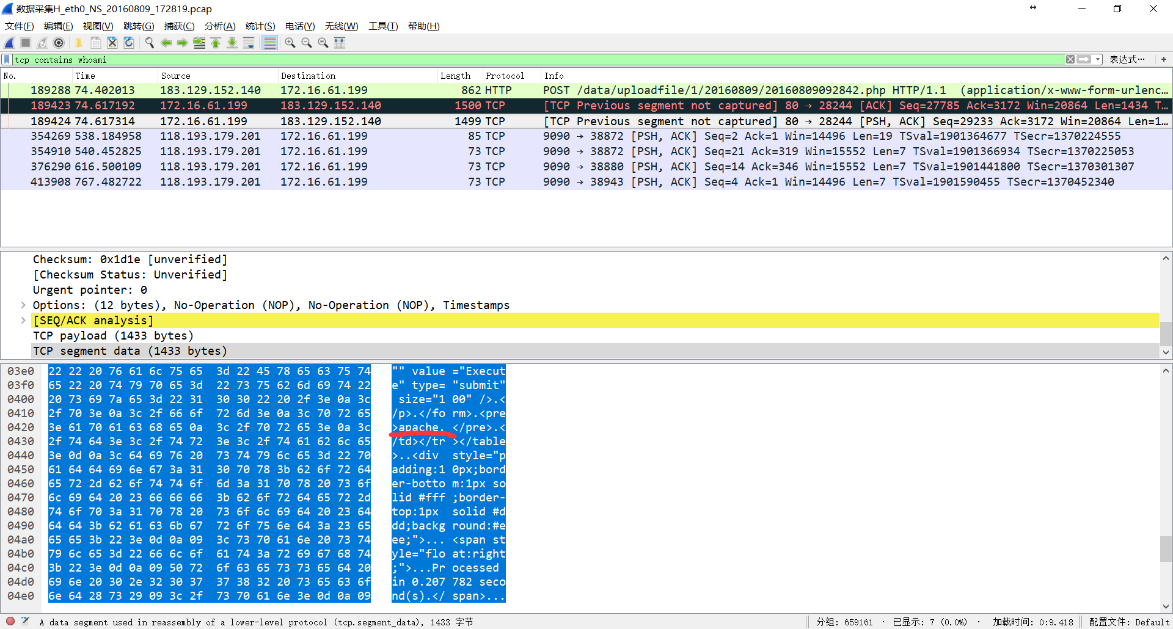Open the 统计(S) menu

coord(260,26)
